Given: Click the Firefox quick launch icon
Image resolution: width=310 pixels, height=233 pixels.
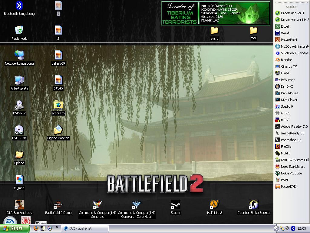Looking at the screenshot, I should (x=36, y=228).
